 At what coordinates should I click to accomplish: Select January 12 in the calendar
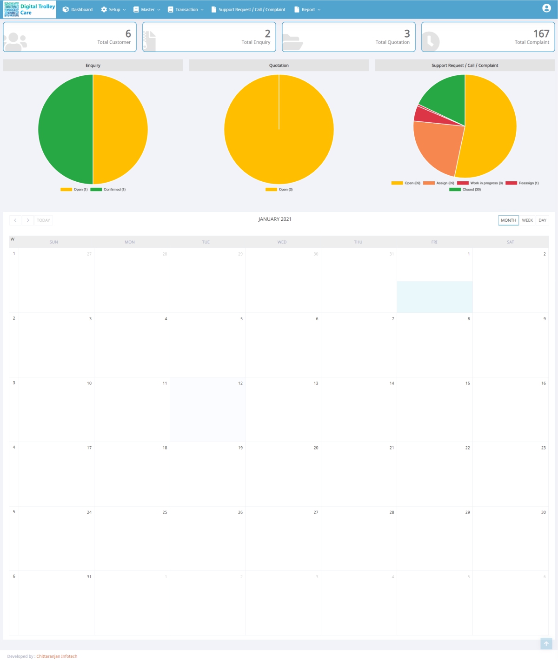coord(207,409)
